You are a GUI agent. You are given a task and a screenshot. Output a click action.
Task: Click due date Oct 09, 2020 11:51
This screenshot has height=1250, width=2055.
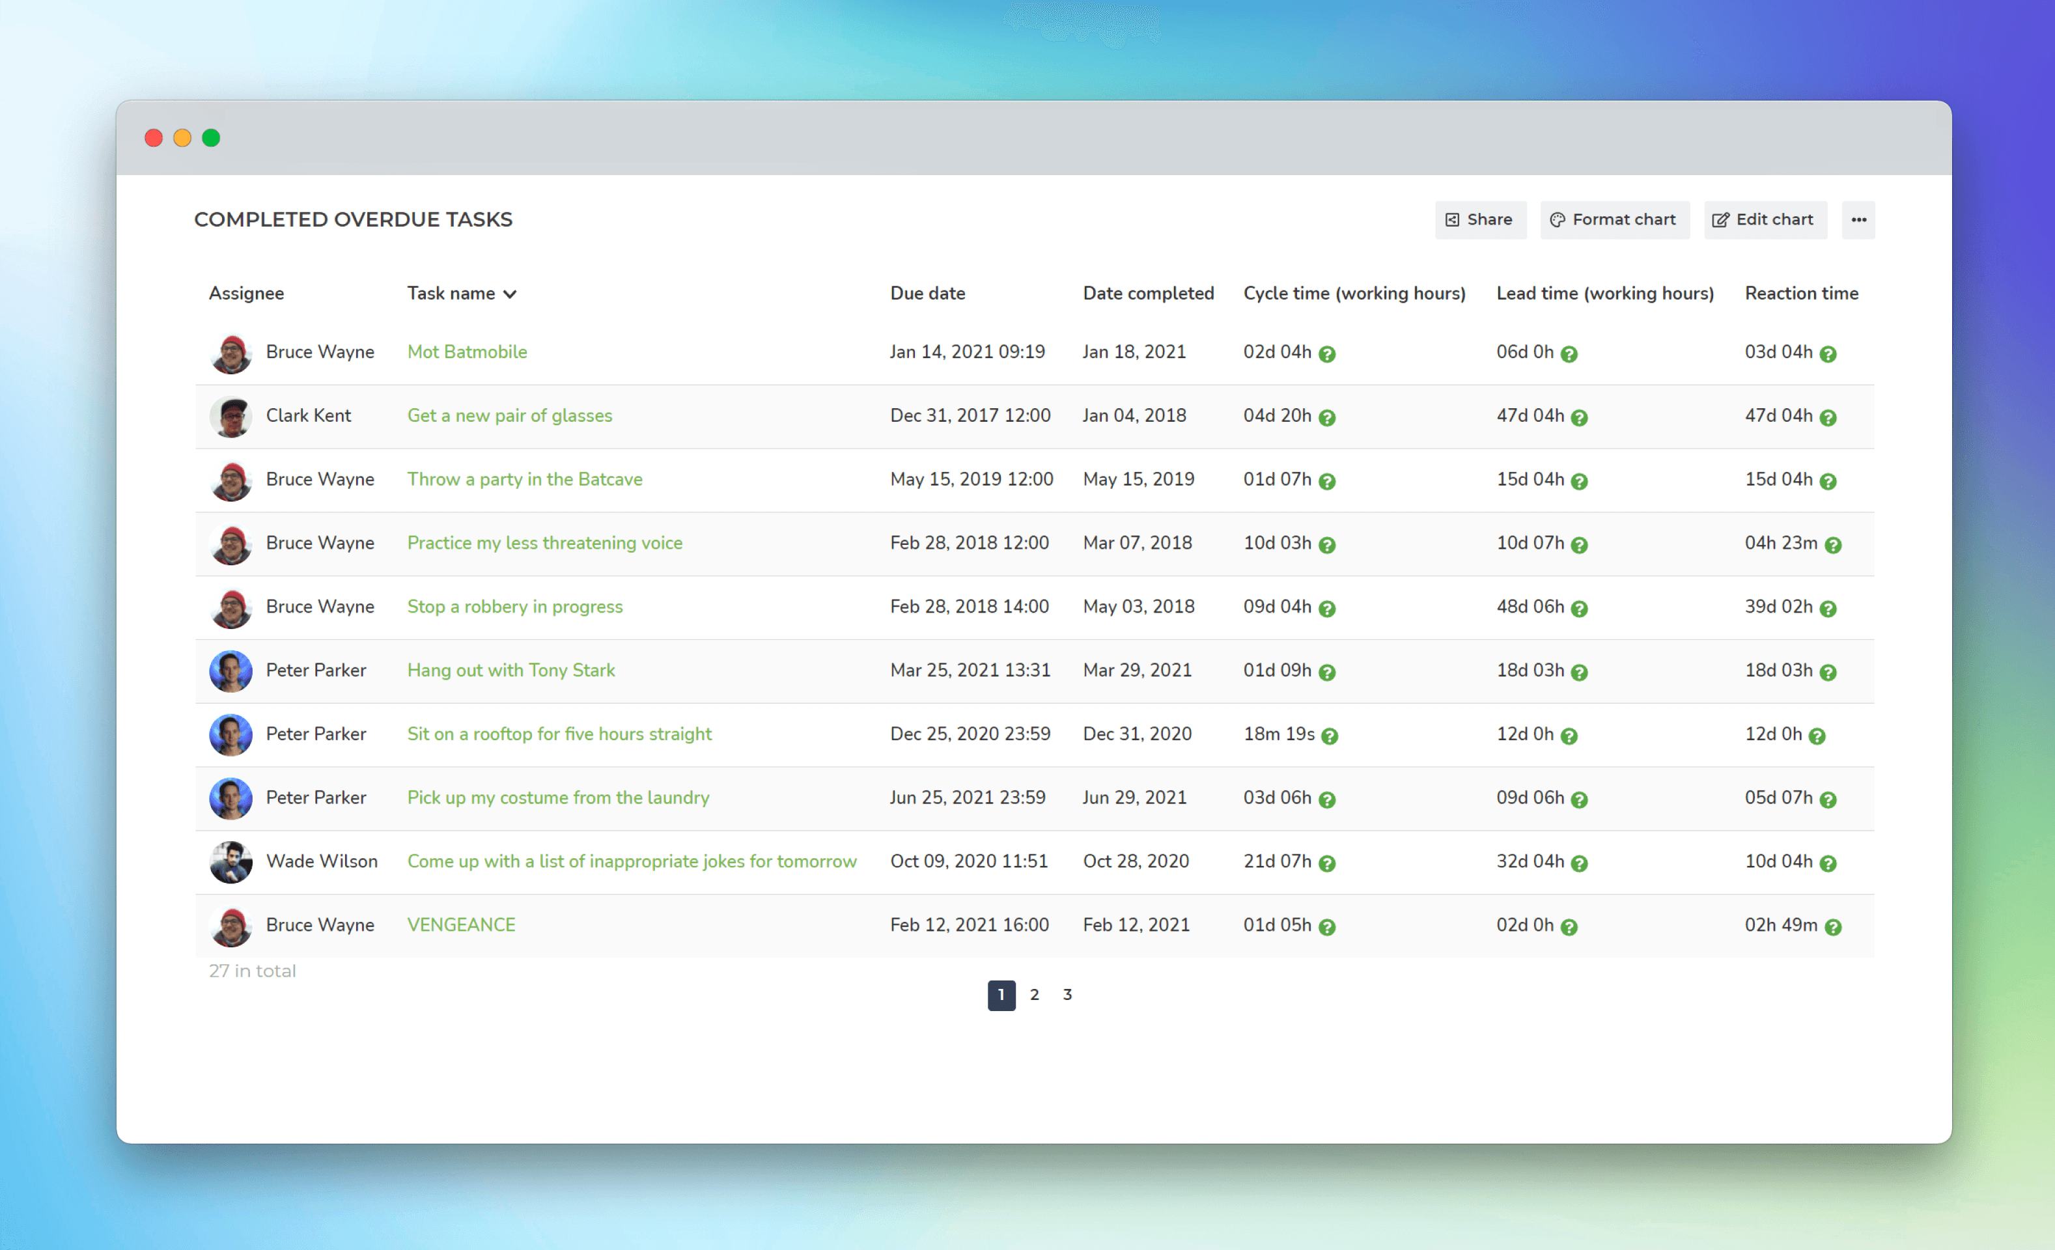968,861
